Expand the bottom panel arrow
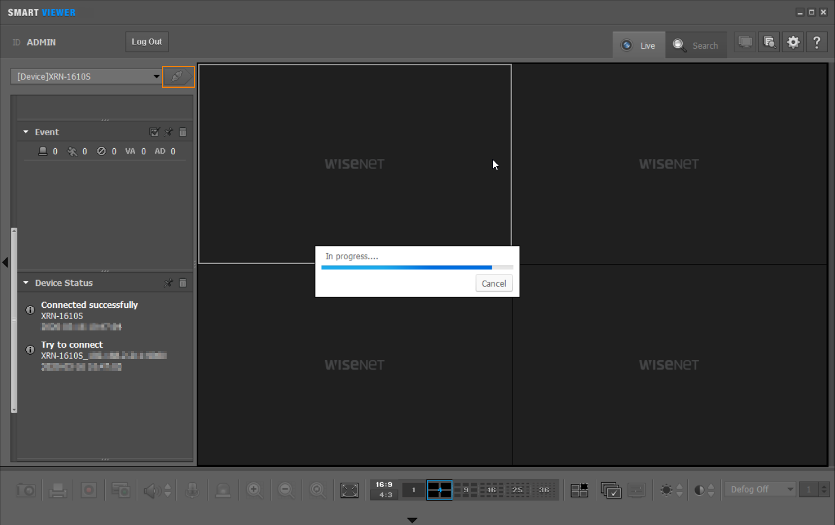Viewport: 835px width, 525px height. 412,520
